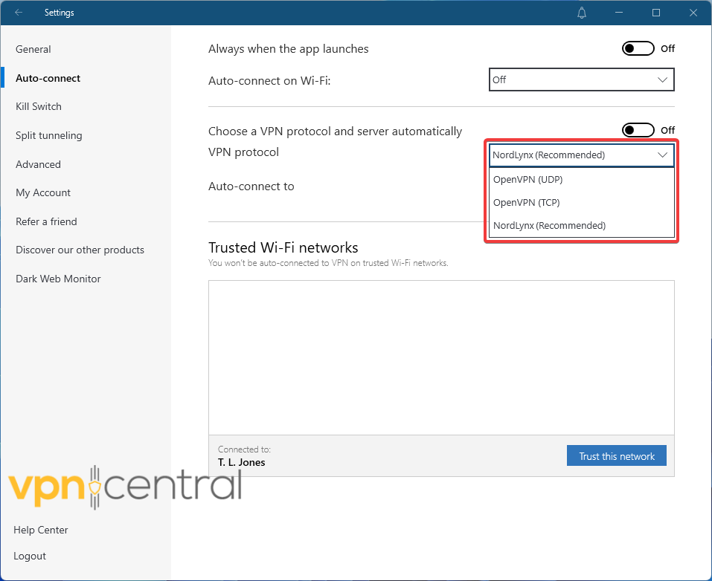Screen dimensions: 712x581
Task: Maximize the Settings window
Action: (656, 13)
